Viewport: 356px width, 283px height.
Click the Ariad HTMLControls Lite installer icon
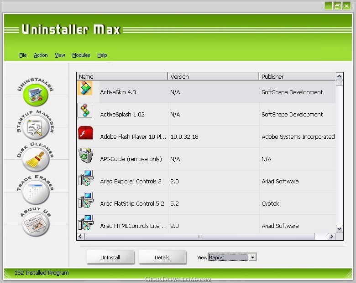86,222
